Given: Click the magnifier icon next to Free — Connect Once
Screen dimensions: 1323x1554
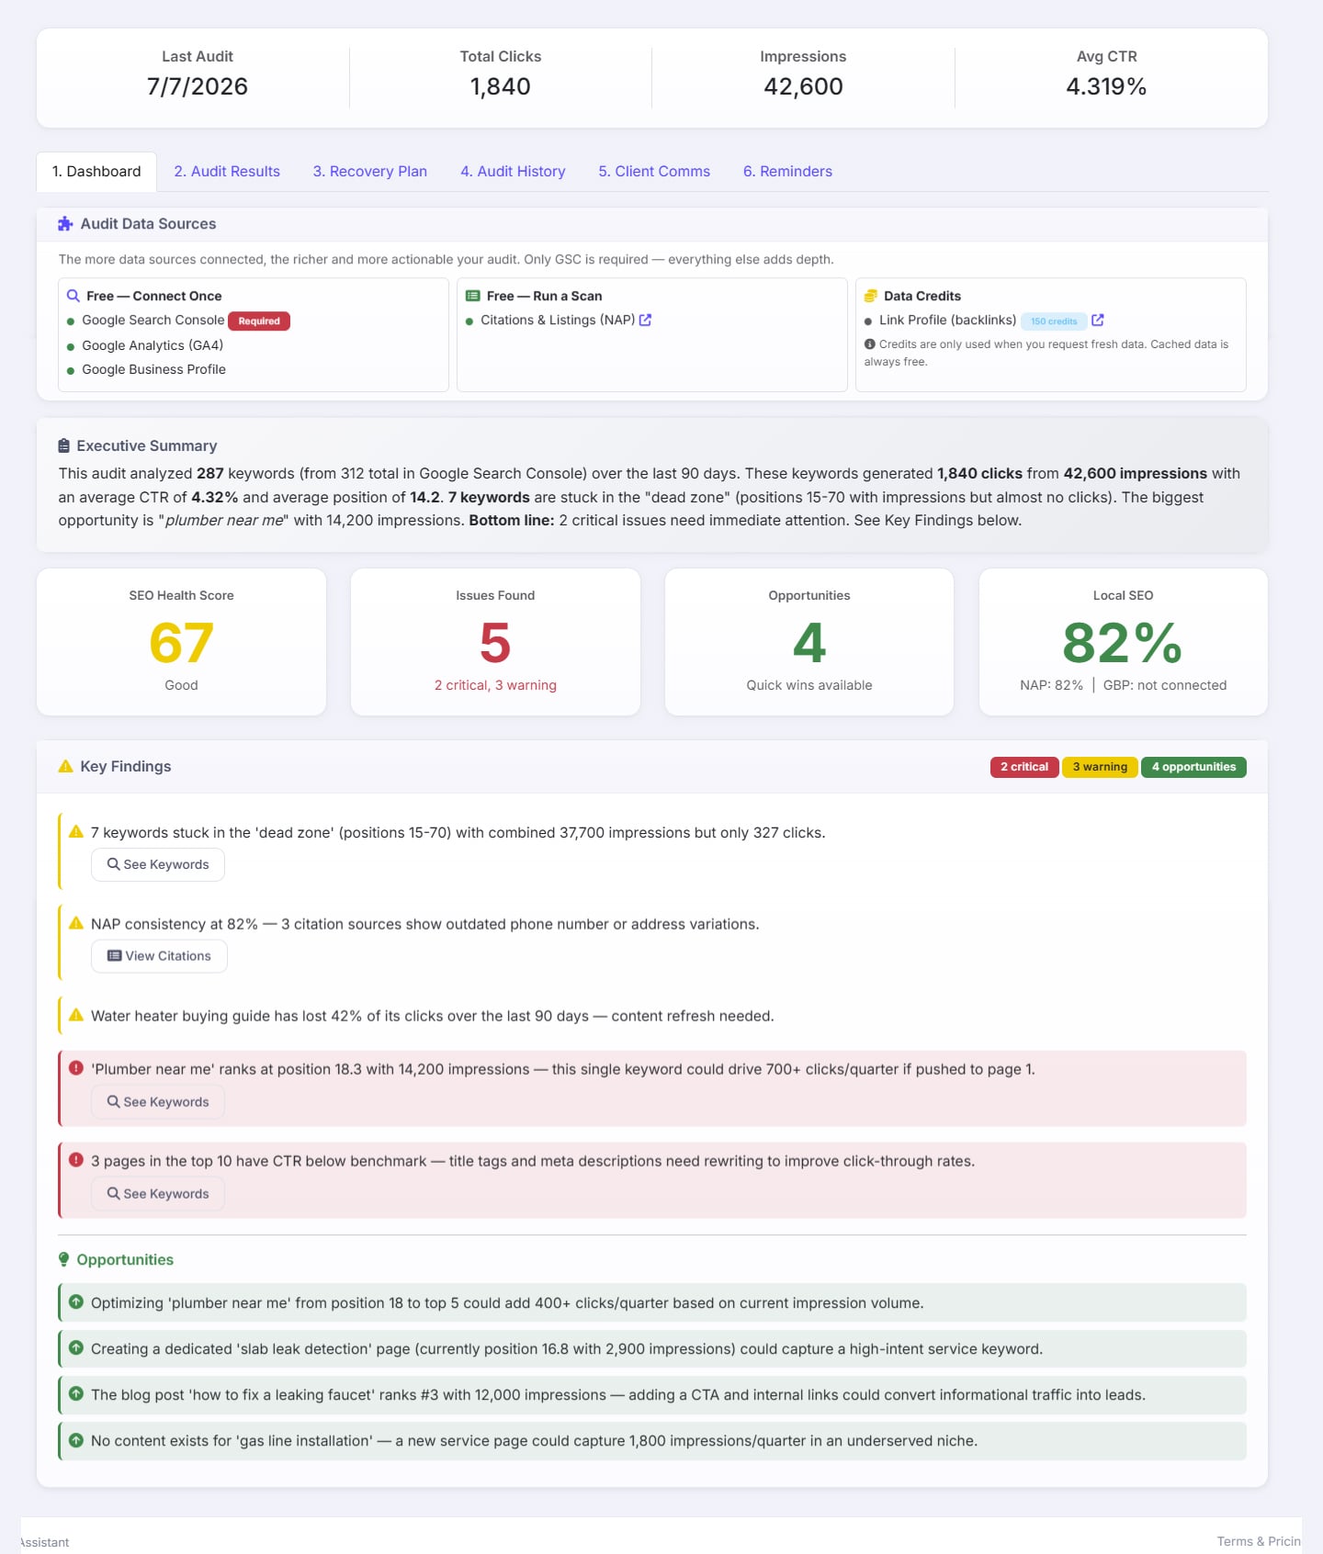Looking at the screenshot, I should (x=73, y=296).
